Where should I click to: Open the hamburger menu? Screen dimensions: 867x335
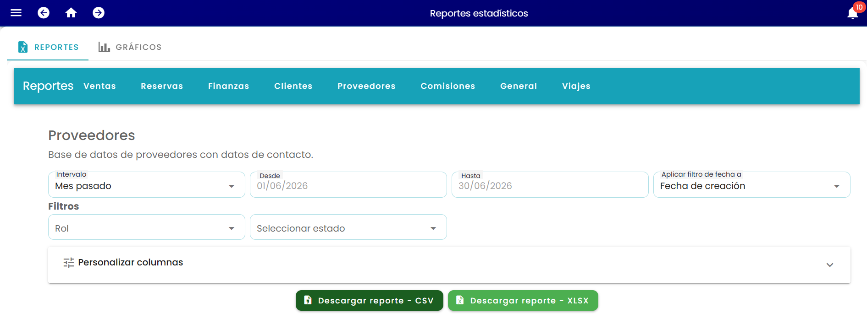[16, 13]
